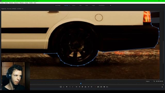165x93 pixels.
Task: Export a frame with the camera icon
Action: 104,87
